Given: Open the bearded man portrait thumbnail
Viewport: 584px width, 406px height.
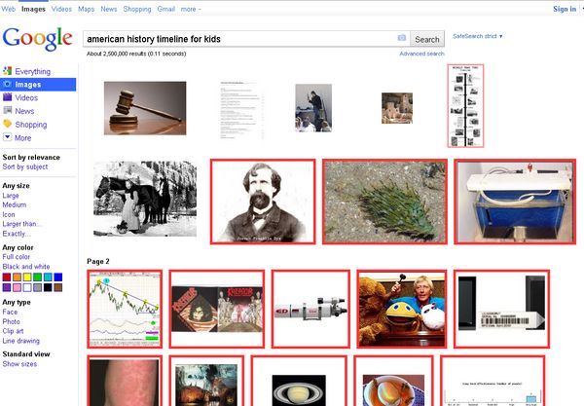Looking at the screenshot, I should tap(263, 202).
